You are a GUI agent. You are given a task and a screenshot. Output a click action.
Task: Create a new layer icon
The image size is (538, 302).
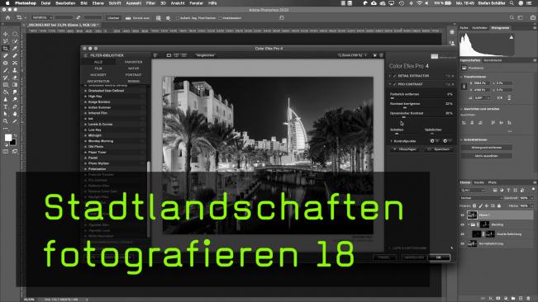pyautogui.click(x=521, y=298)
